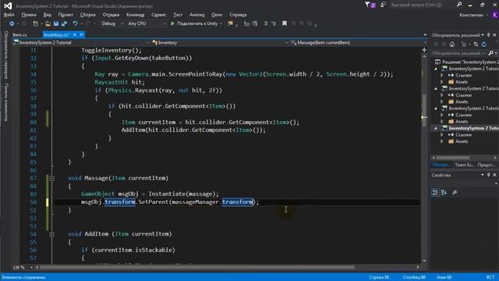This screenshot has height=281, width=499.
Task: Open the notifications flag icon in title bar
Action: pos(370,5)
